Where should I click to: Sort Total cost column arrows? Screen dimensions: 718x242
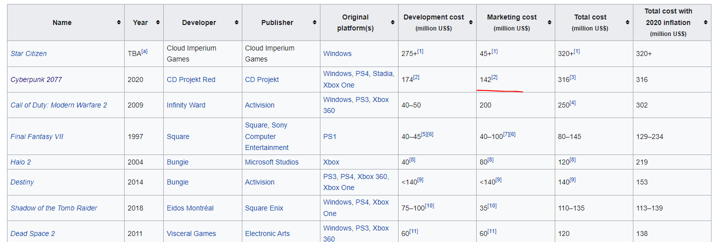tap(627, 22)
